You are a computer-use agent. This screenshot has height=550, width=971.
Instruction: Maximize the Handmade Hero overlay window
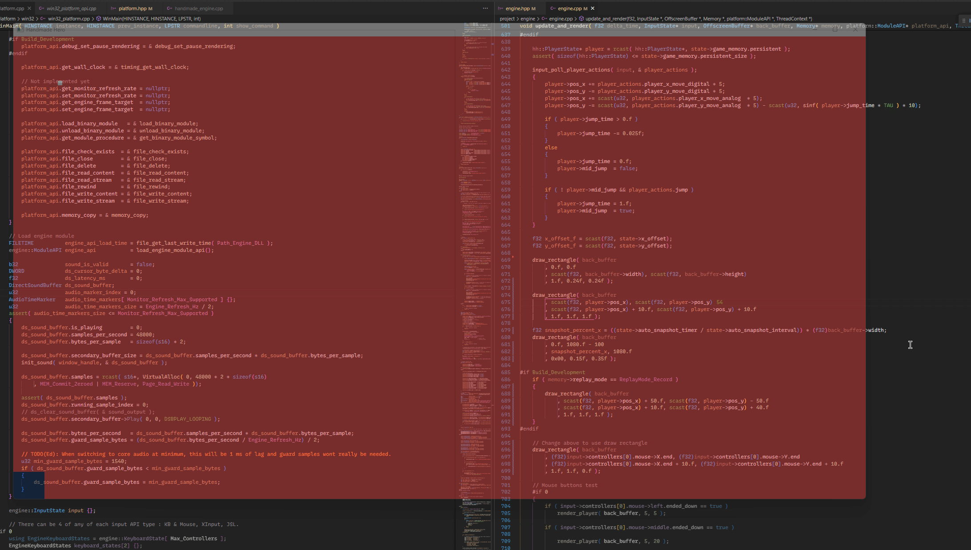coord(835,30)
